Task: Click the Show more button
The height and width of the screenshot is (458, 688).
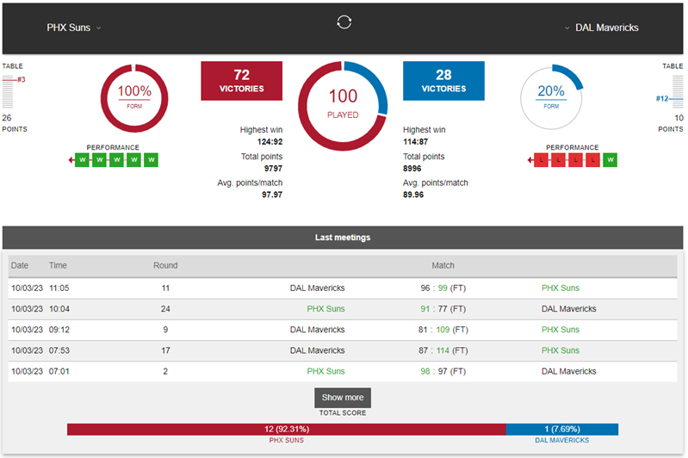Action: [343, 398]
